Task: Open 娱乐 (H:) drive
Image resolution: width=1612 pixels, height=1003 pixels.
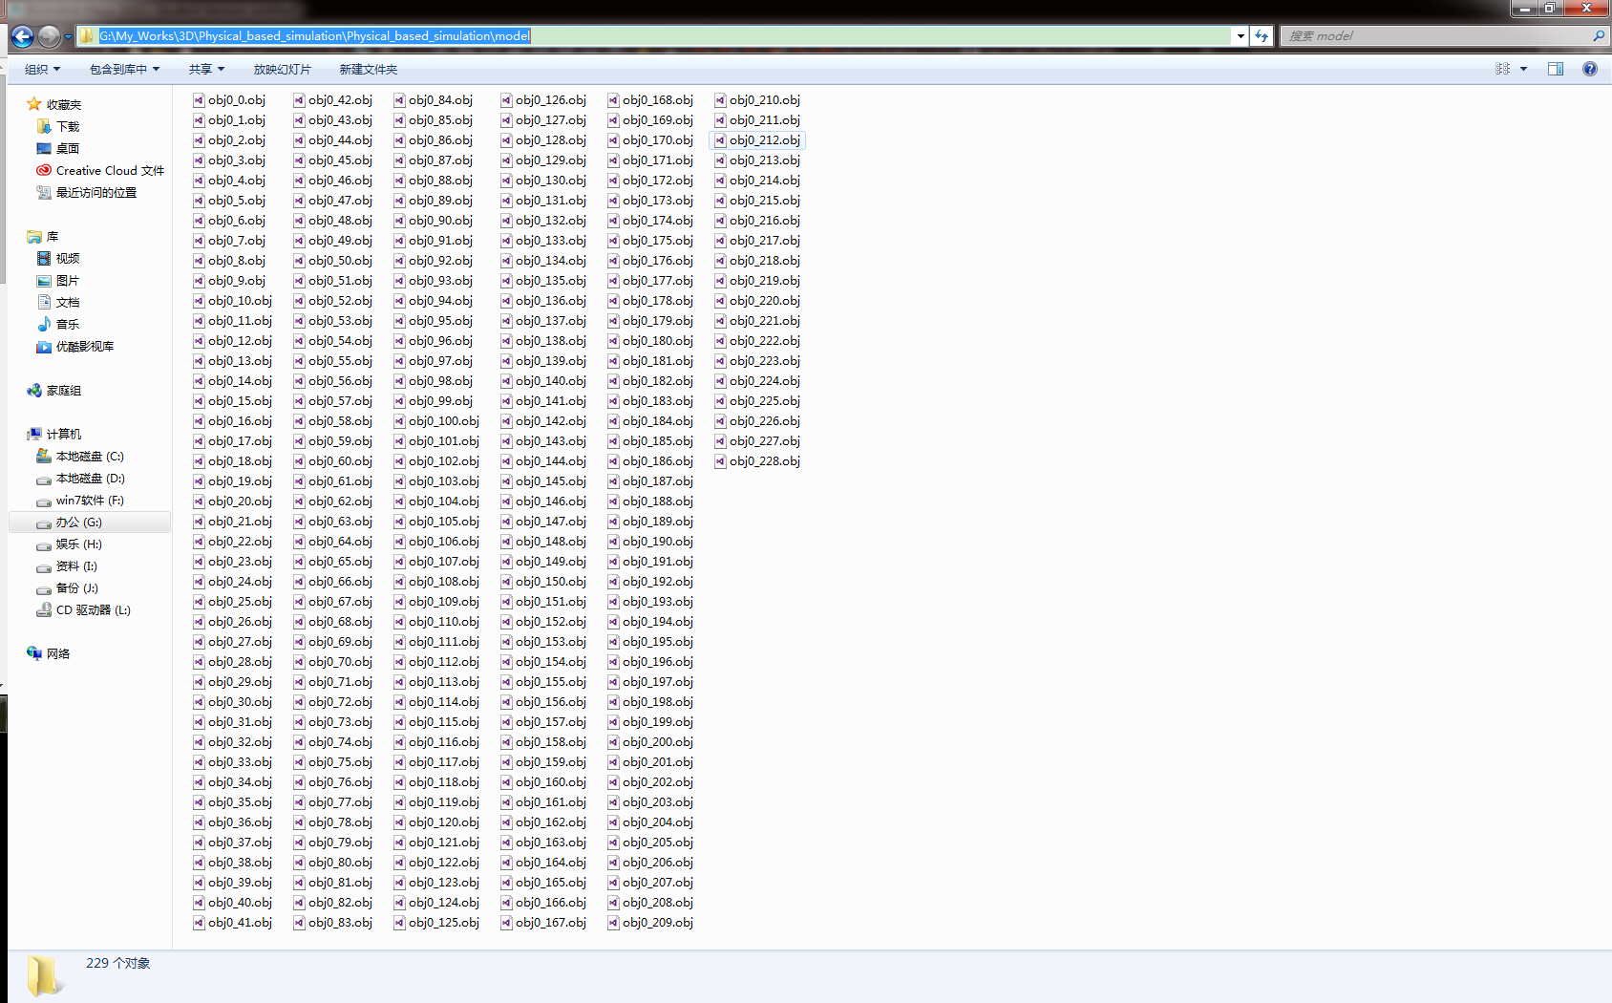Action: (x=69, y=544)
